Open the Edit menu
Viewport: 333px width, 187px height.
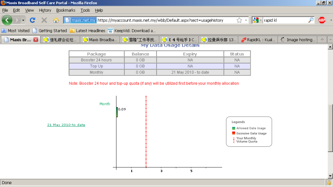pos(16,10)
